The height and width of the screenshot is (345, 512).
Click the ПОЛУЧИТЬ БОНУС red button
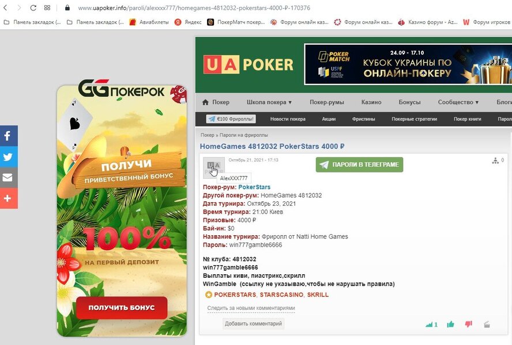click(122, 308)
